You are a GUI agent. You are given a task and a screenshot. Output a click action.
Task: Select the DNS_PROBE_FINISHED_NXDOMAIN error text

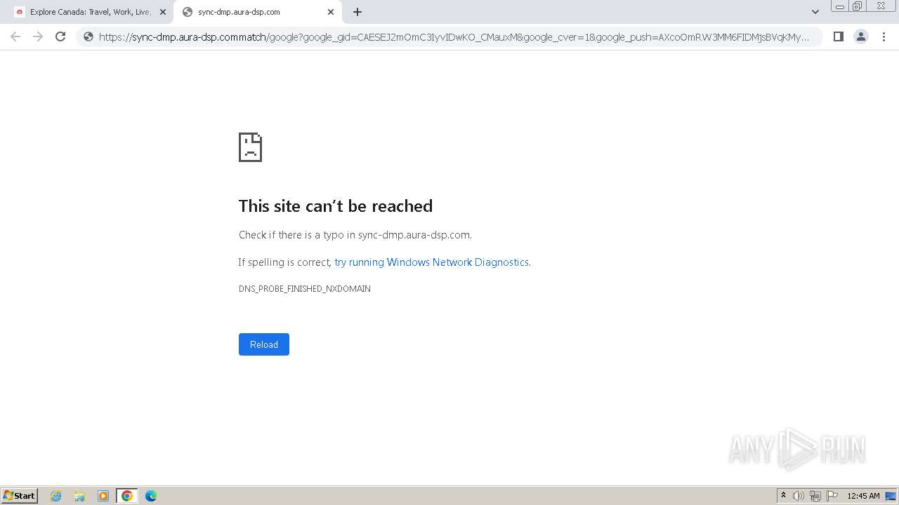click(x=304, y=289)
